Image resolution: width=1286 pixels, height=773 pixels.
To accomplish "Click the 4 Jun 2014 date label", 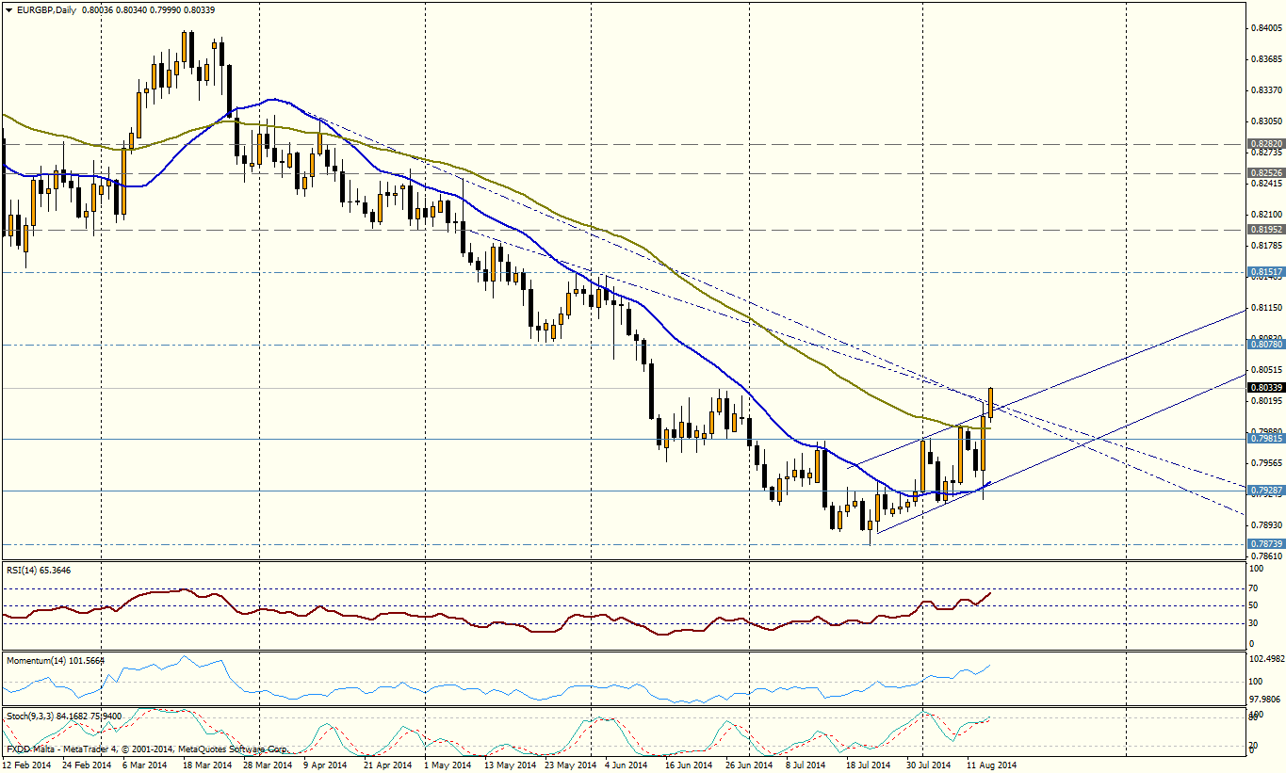I will coord(624,765).
